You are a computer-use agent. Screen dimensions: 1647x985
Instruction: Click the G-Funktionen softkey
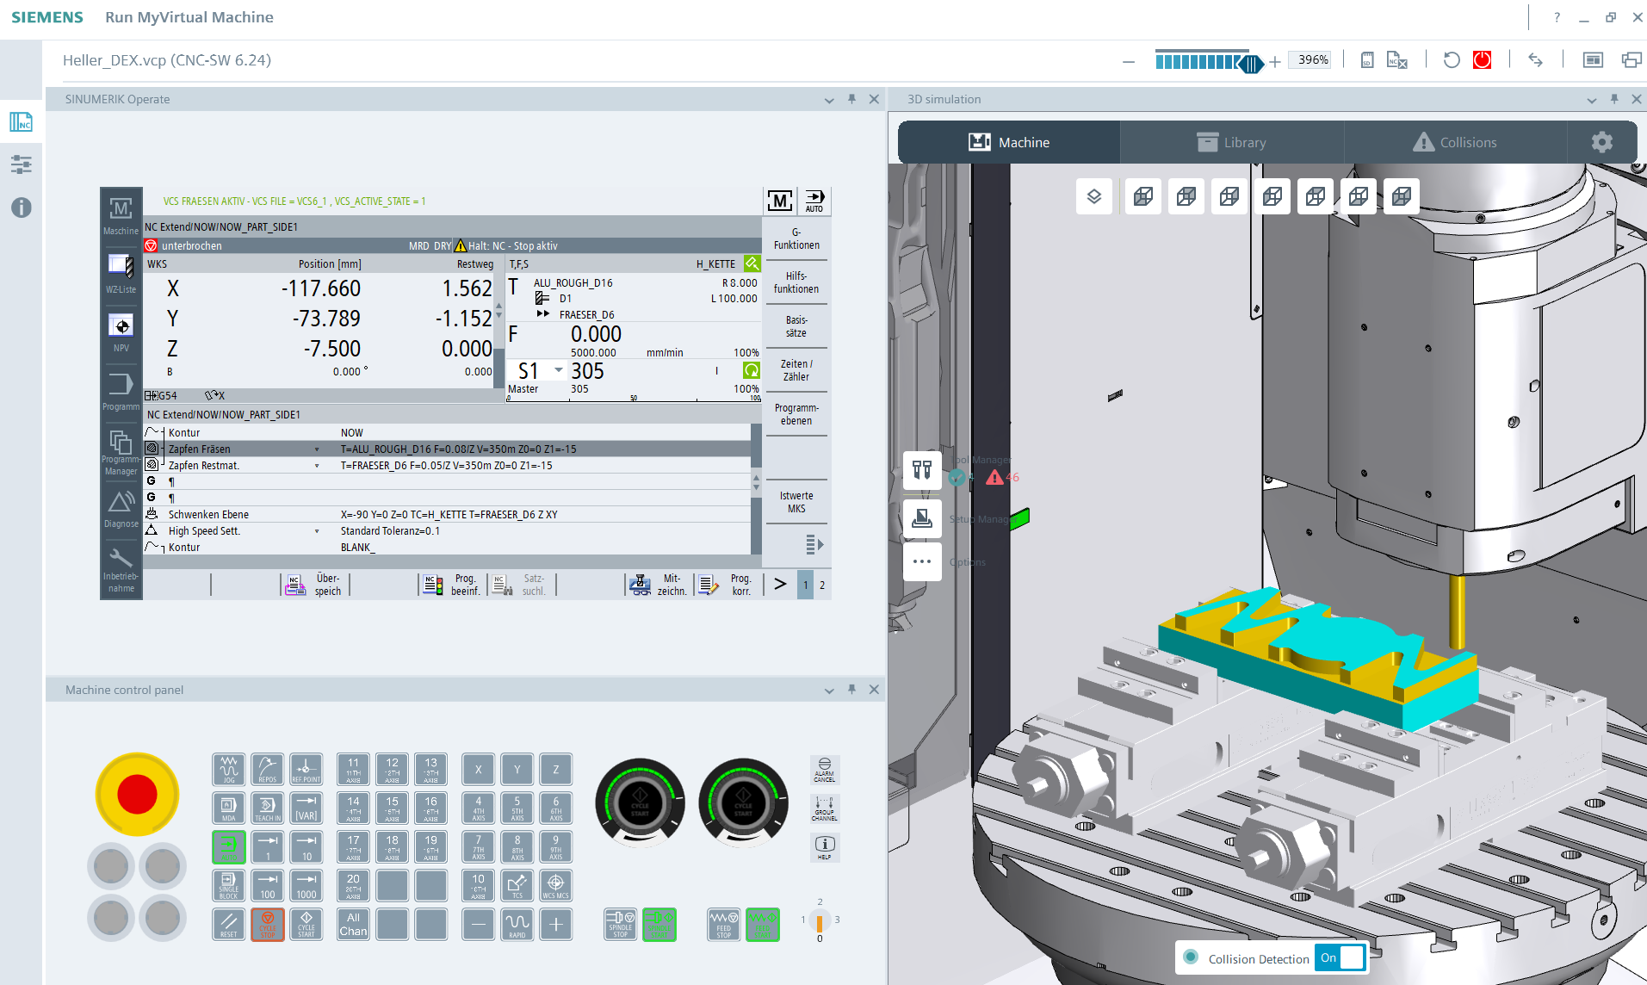(x=796, y=239)
